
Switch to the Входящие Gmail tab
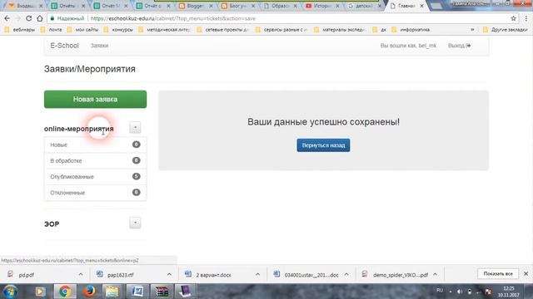point(23,6)
